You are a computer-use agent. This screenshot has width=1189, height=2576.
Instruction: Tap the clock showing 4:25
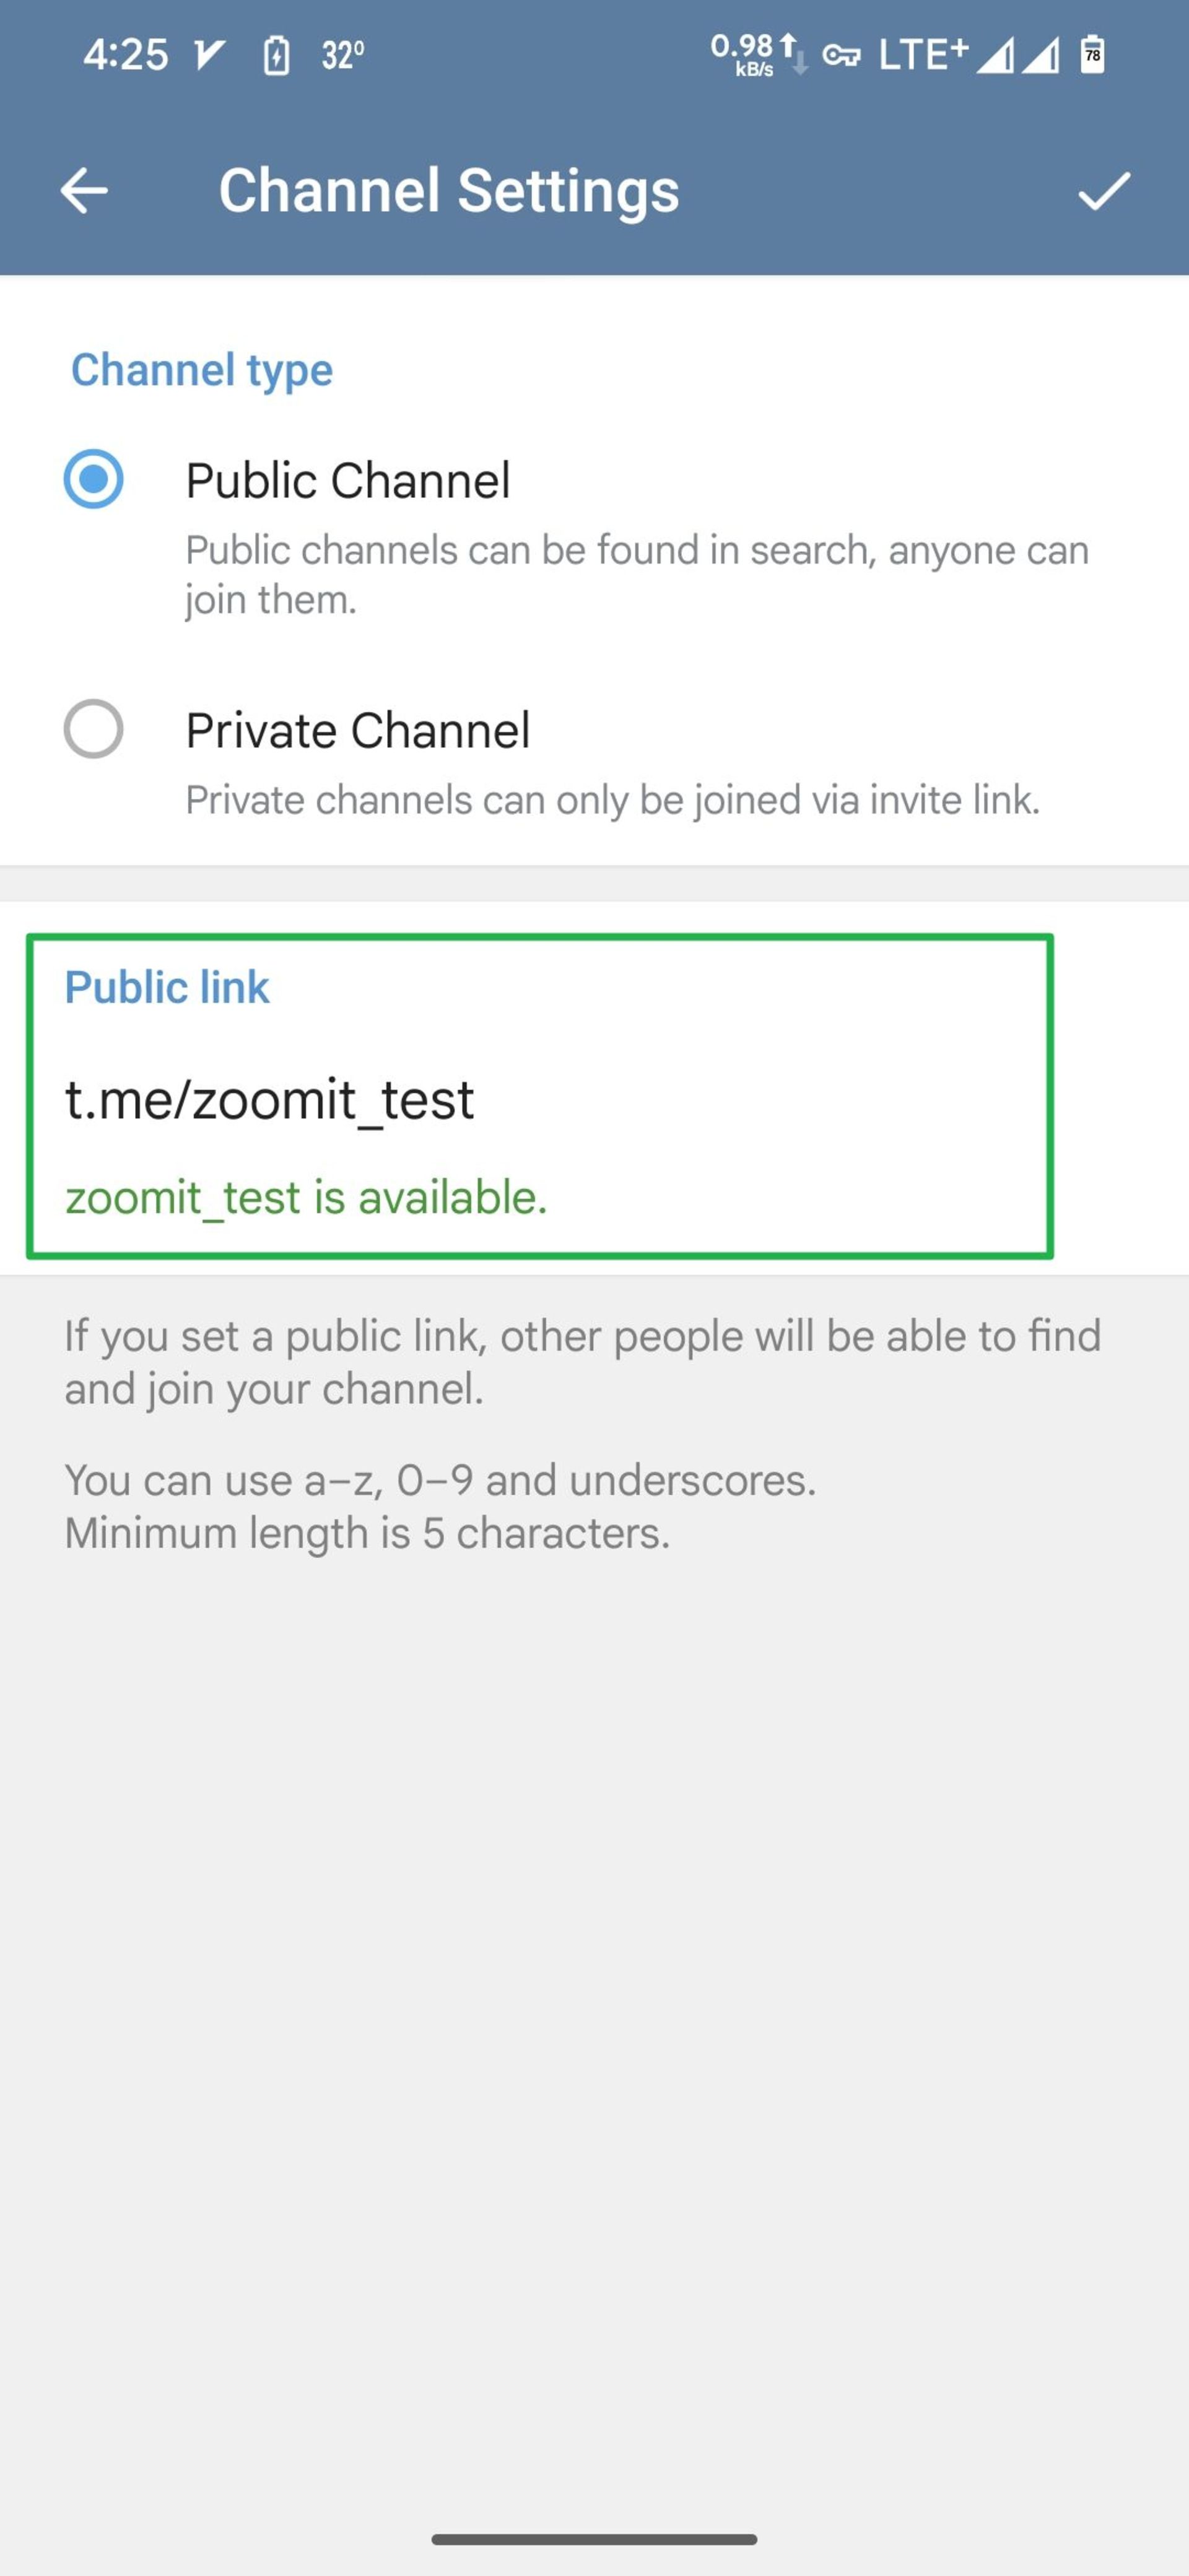pos(125,55)
